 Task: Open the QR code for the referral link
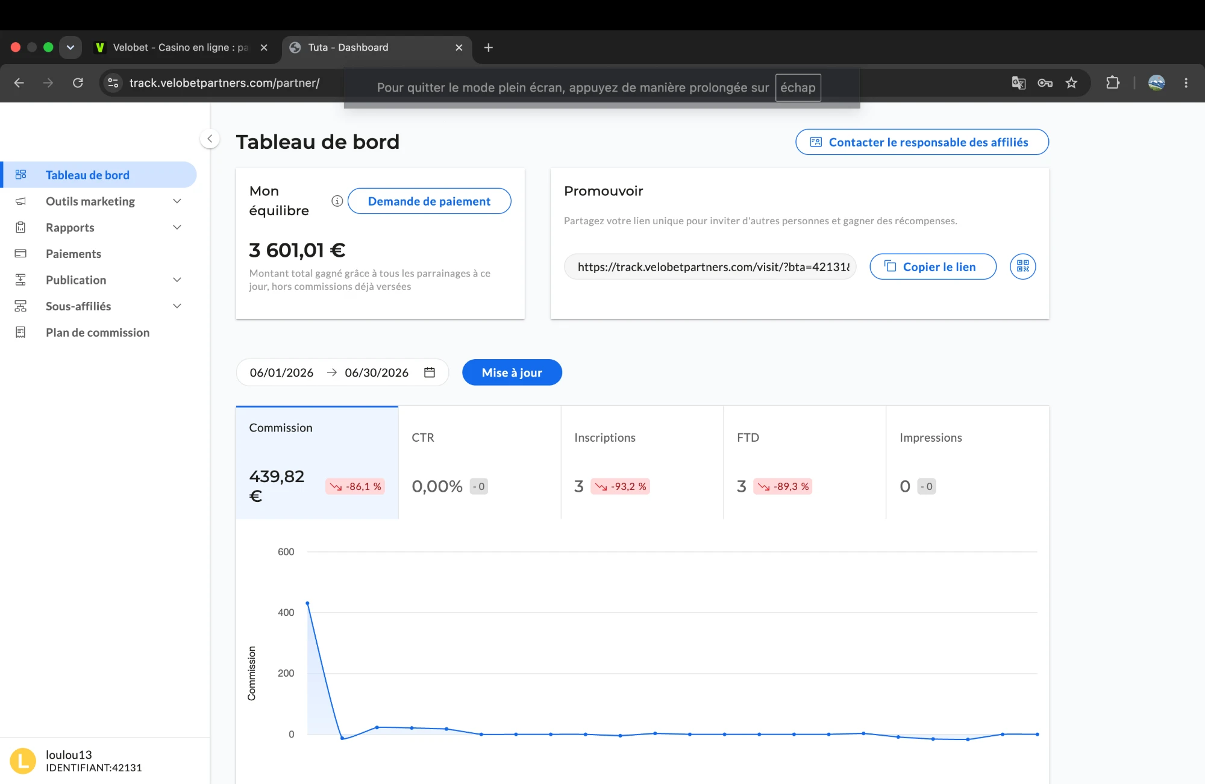tap(1022, 266)
